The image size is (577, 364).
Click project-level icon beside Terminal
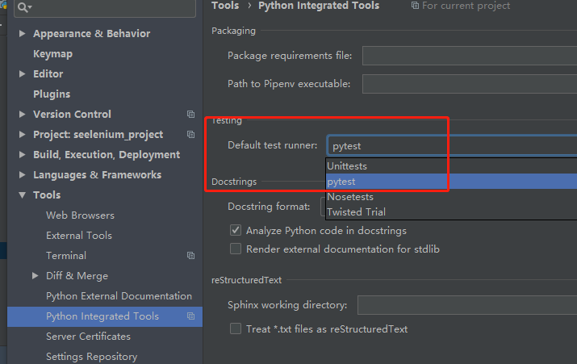pyautogui.click(x=190, y=256)
